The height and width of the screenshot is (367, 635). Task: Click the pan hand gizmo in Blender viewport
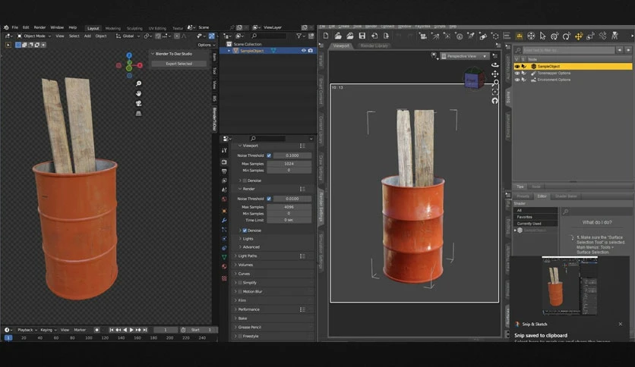click(x=138, y=93)
